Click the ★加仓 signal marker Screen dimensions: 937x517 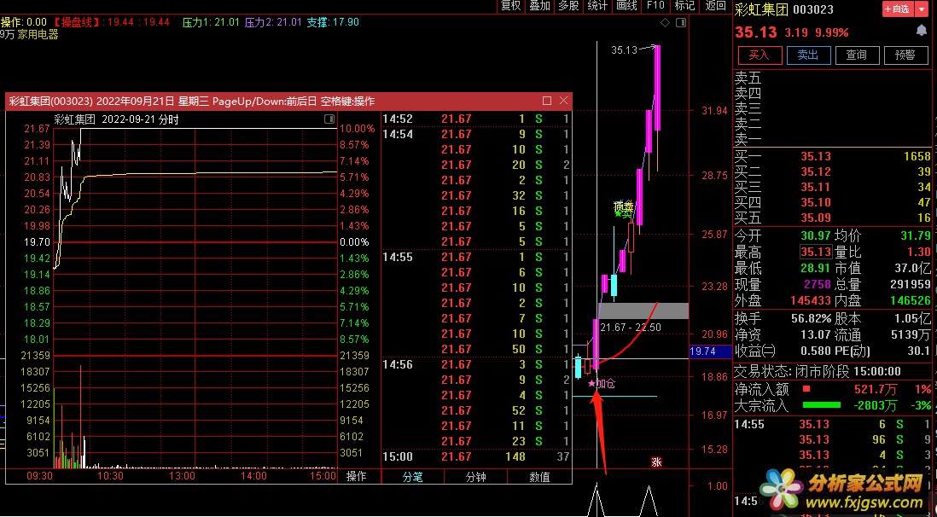pos(601,384)
